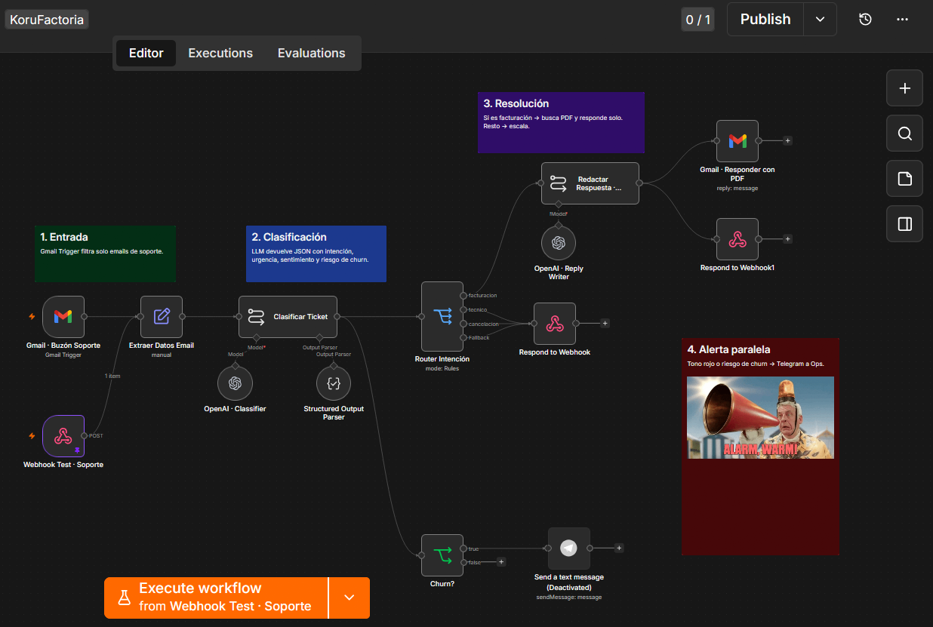
Task: Open the search nodes magnifier button
Action: point(904,134)
